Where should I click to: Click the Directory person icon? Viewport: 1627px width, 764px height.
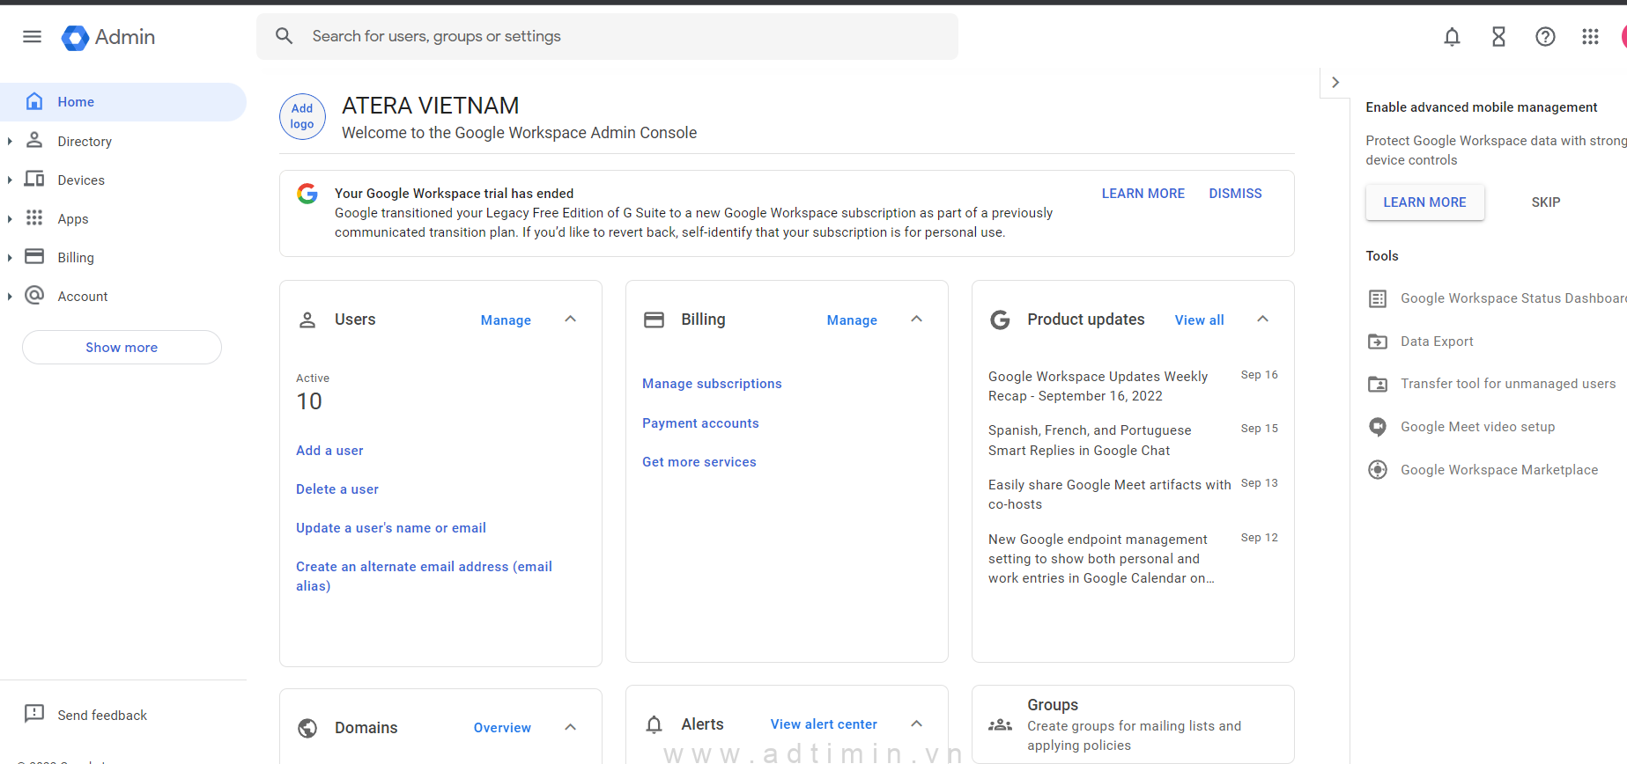(x=34, y=140)
